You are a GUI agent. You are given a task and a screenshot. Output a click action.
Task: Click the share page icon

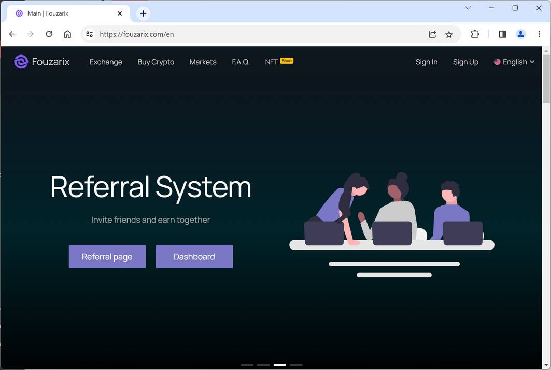pyautogui.click(x=432, y=34)
